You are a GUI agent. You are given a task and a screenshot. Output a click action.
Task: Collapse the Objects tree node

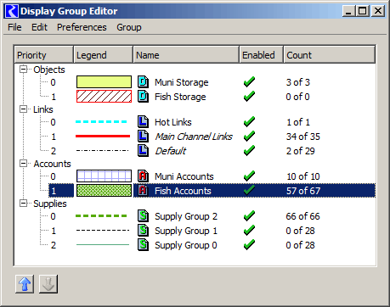tap(23, 70)
